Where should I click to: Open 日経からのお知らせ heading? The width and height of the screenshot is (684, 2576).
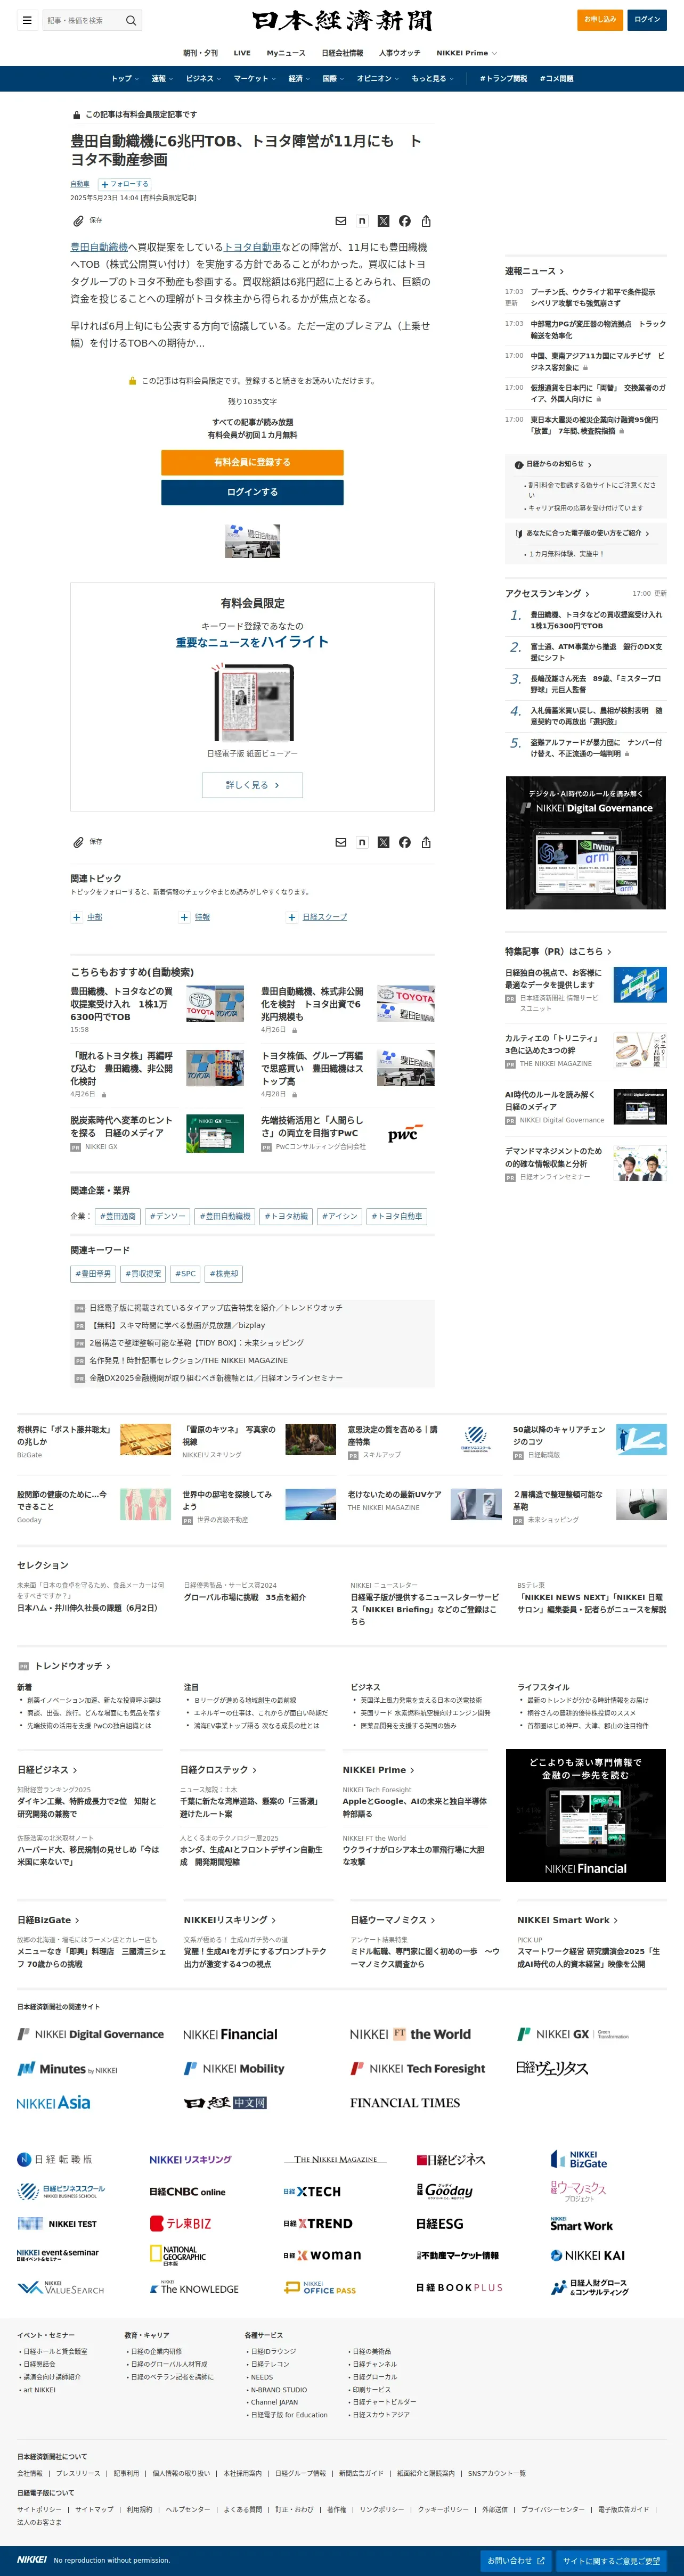558,464
